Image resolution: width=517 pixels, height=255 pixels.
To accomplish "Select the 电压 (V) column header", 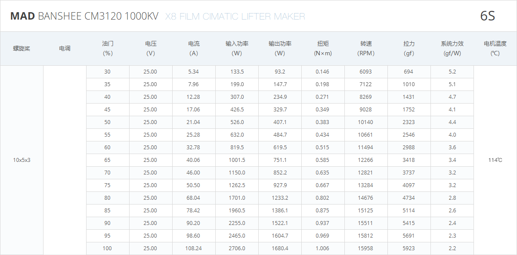I will coord(151,48).
